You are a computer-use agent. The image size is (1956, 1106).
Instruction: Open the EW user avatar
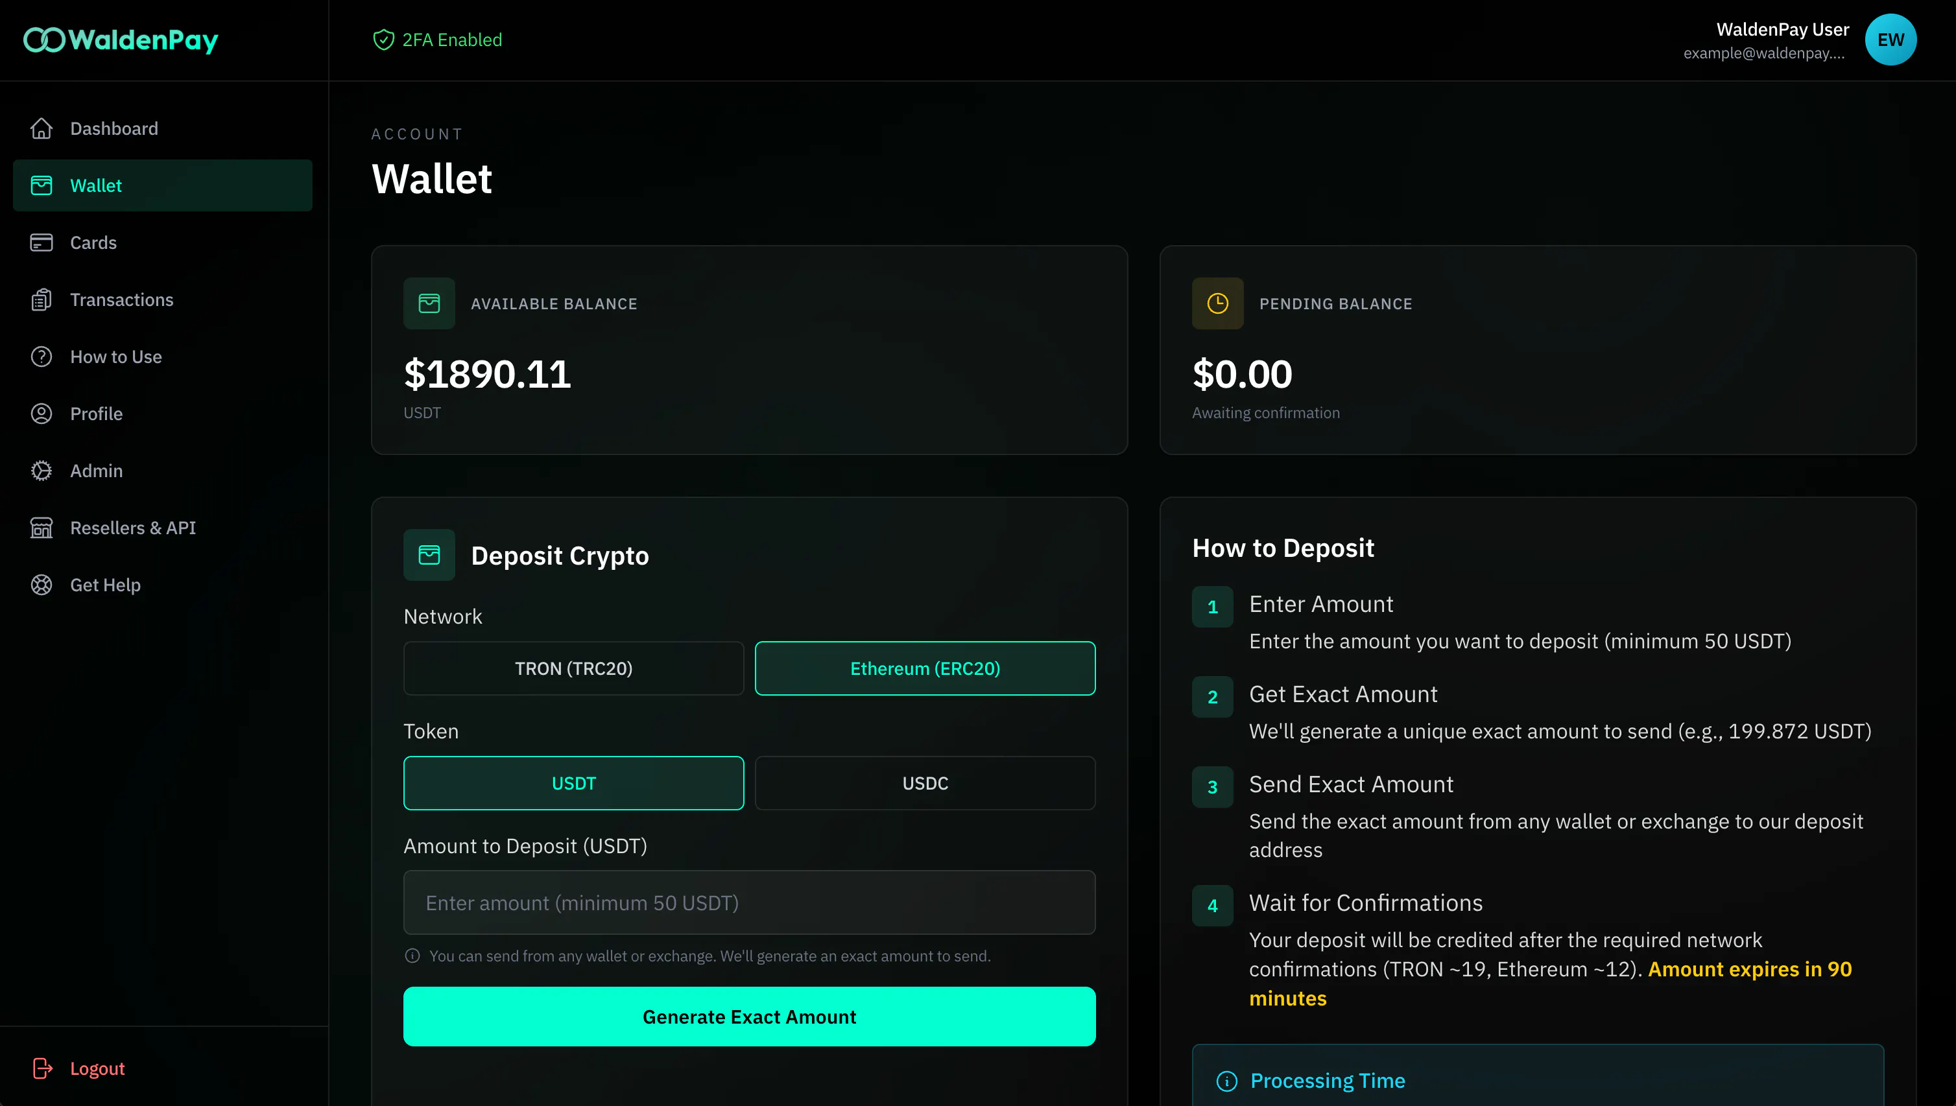pos(1890,40)
